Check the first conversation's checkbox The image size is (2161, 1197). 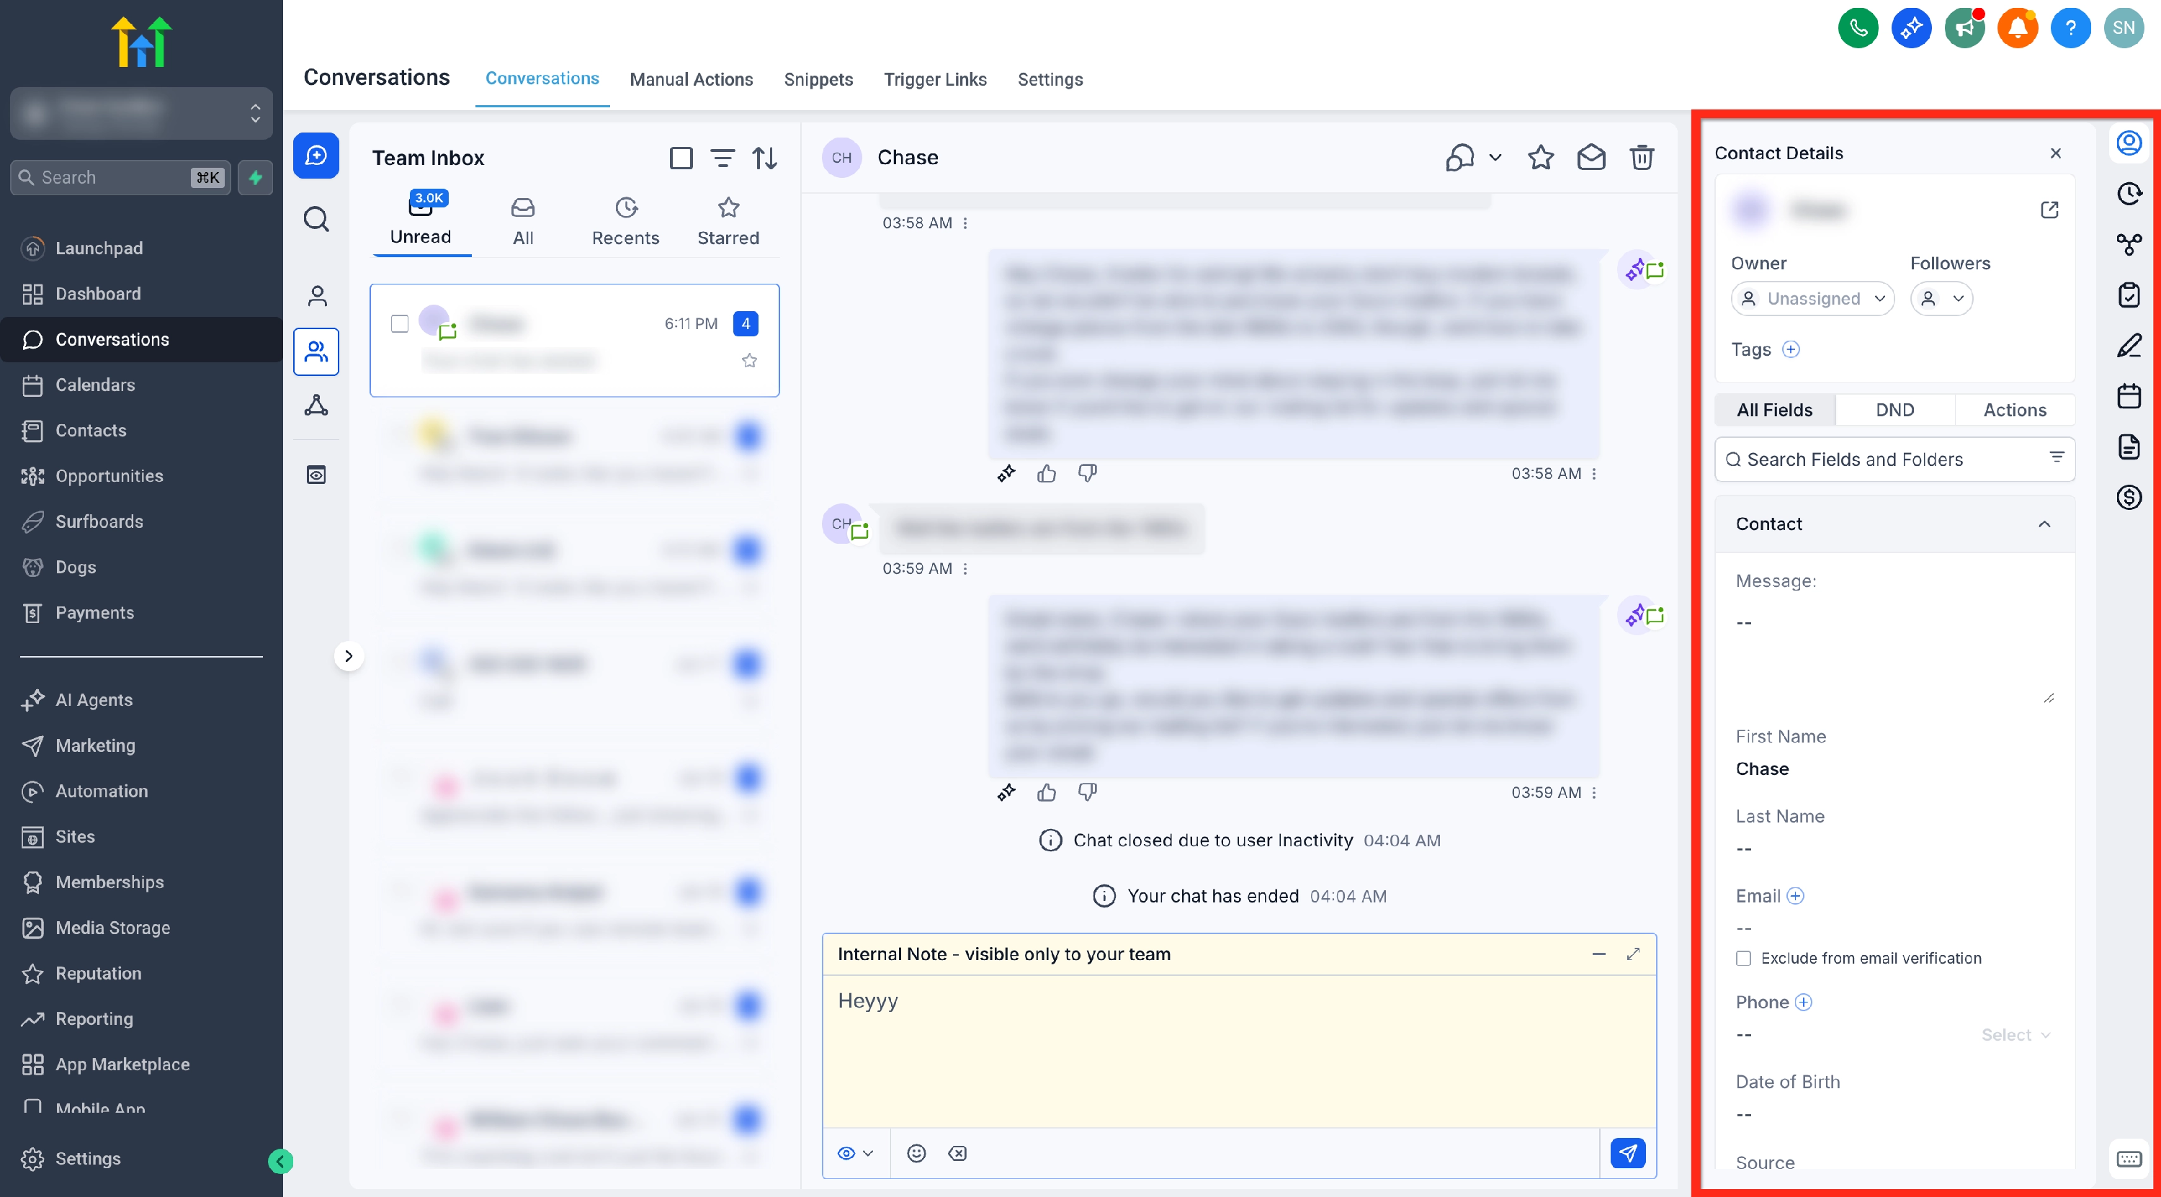401,324
